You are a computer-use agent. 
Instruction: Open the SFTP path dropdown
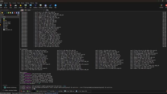(x=18, y=15)
